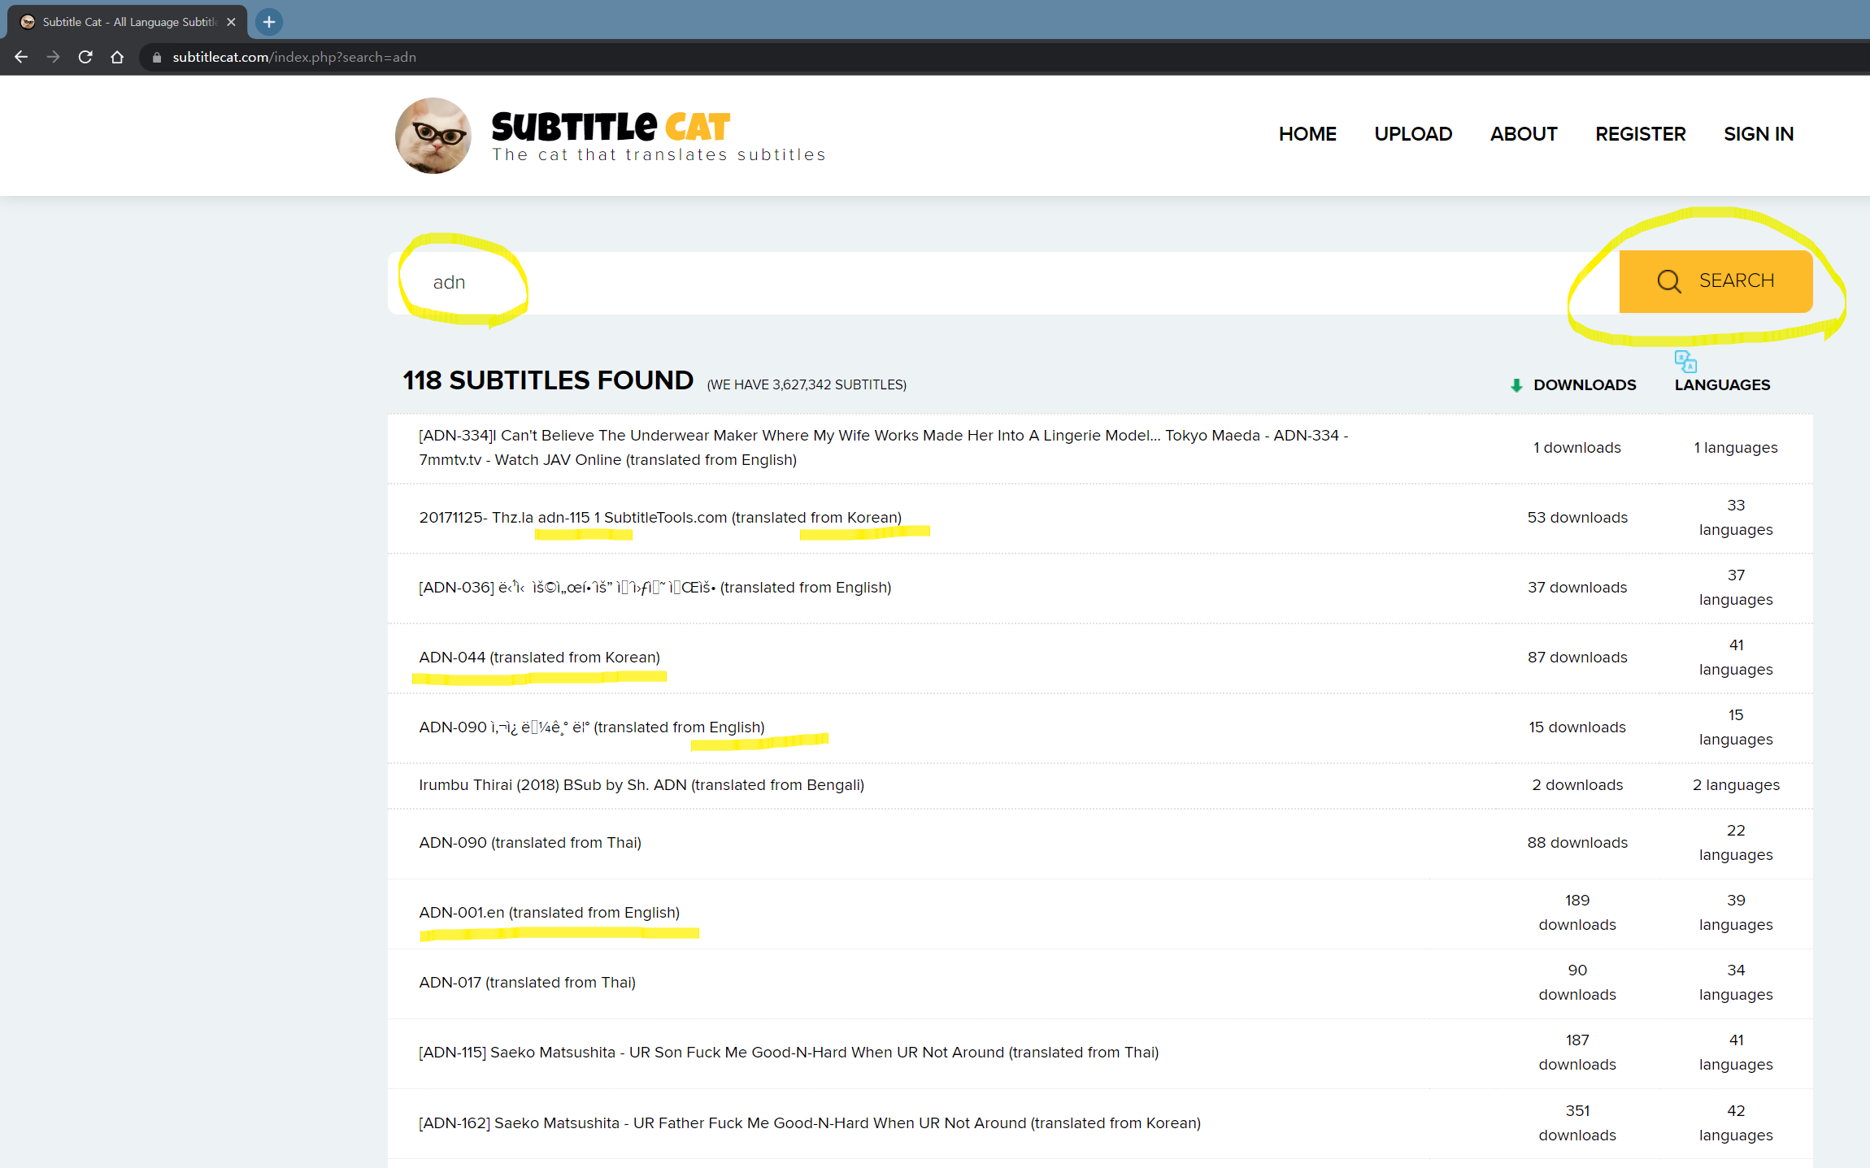1870x1168 pixels.
Task: Reload the current page
Action: pyautogui.click(x=85, y=57)
